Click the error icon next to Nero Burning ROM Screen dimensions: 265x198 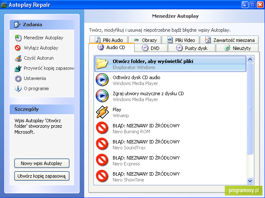(x=102, y=128)
